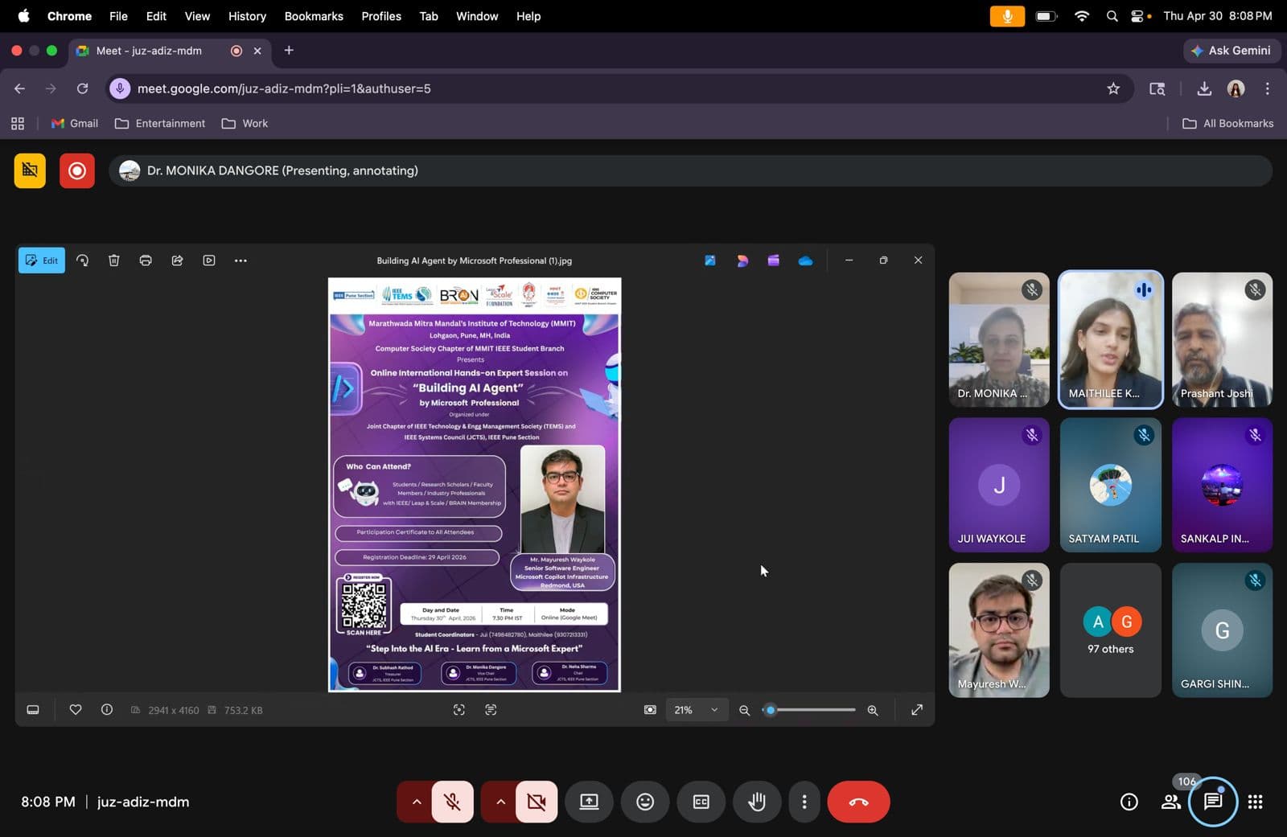Open Meet more options menu

tap(804, 802)
